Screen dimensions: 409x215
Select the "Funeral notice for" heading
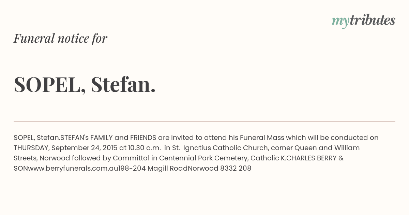60,38
